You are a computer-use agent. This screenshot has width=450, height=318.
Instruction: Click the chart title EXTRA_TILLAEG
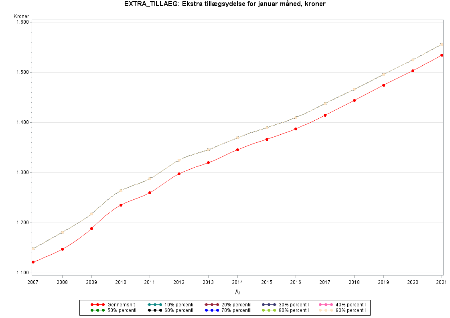click(x=225, y=4)
